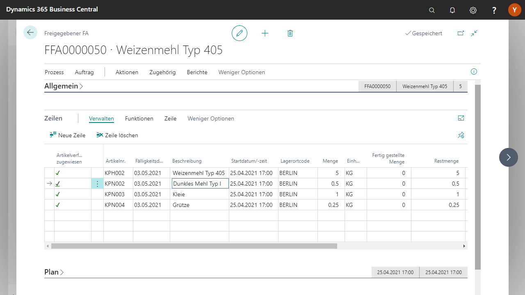The height and width of the screenshot is (295, 525).
Task: Click the Kleie description cell
Action: point(199,194)
